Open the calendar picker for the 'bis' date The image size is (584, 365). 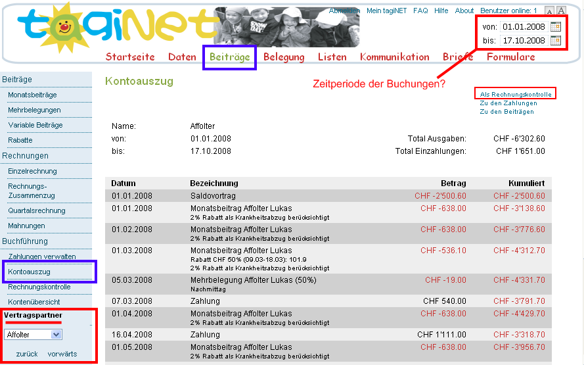(x=556, y=41)
